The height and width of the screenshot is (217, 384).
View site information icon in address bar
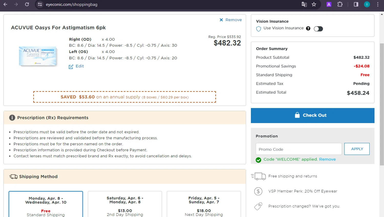point(40,4)
